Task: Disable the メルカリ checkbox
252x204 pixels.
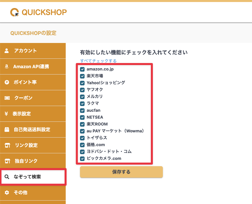Action: pyautogui.click(x=82, y=97)
